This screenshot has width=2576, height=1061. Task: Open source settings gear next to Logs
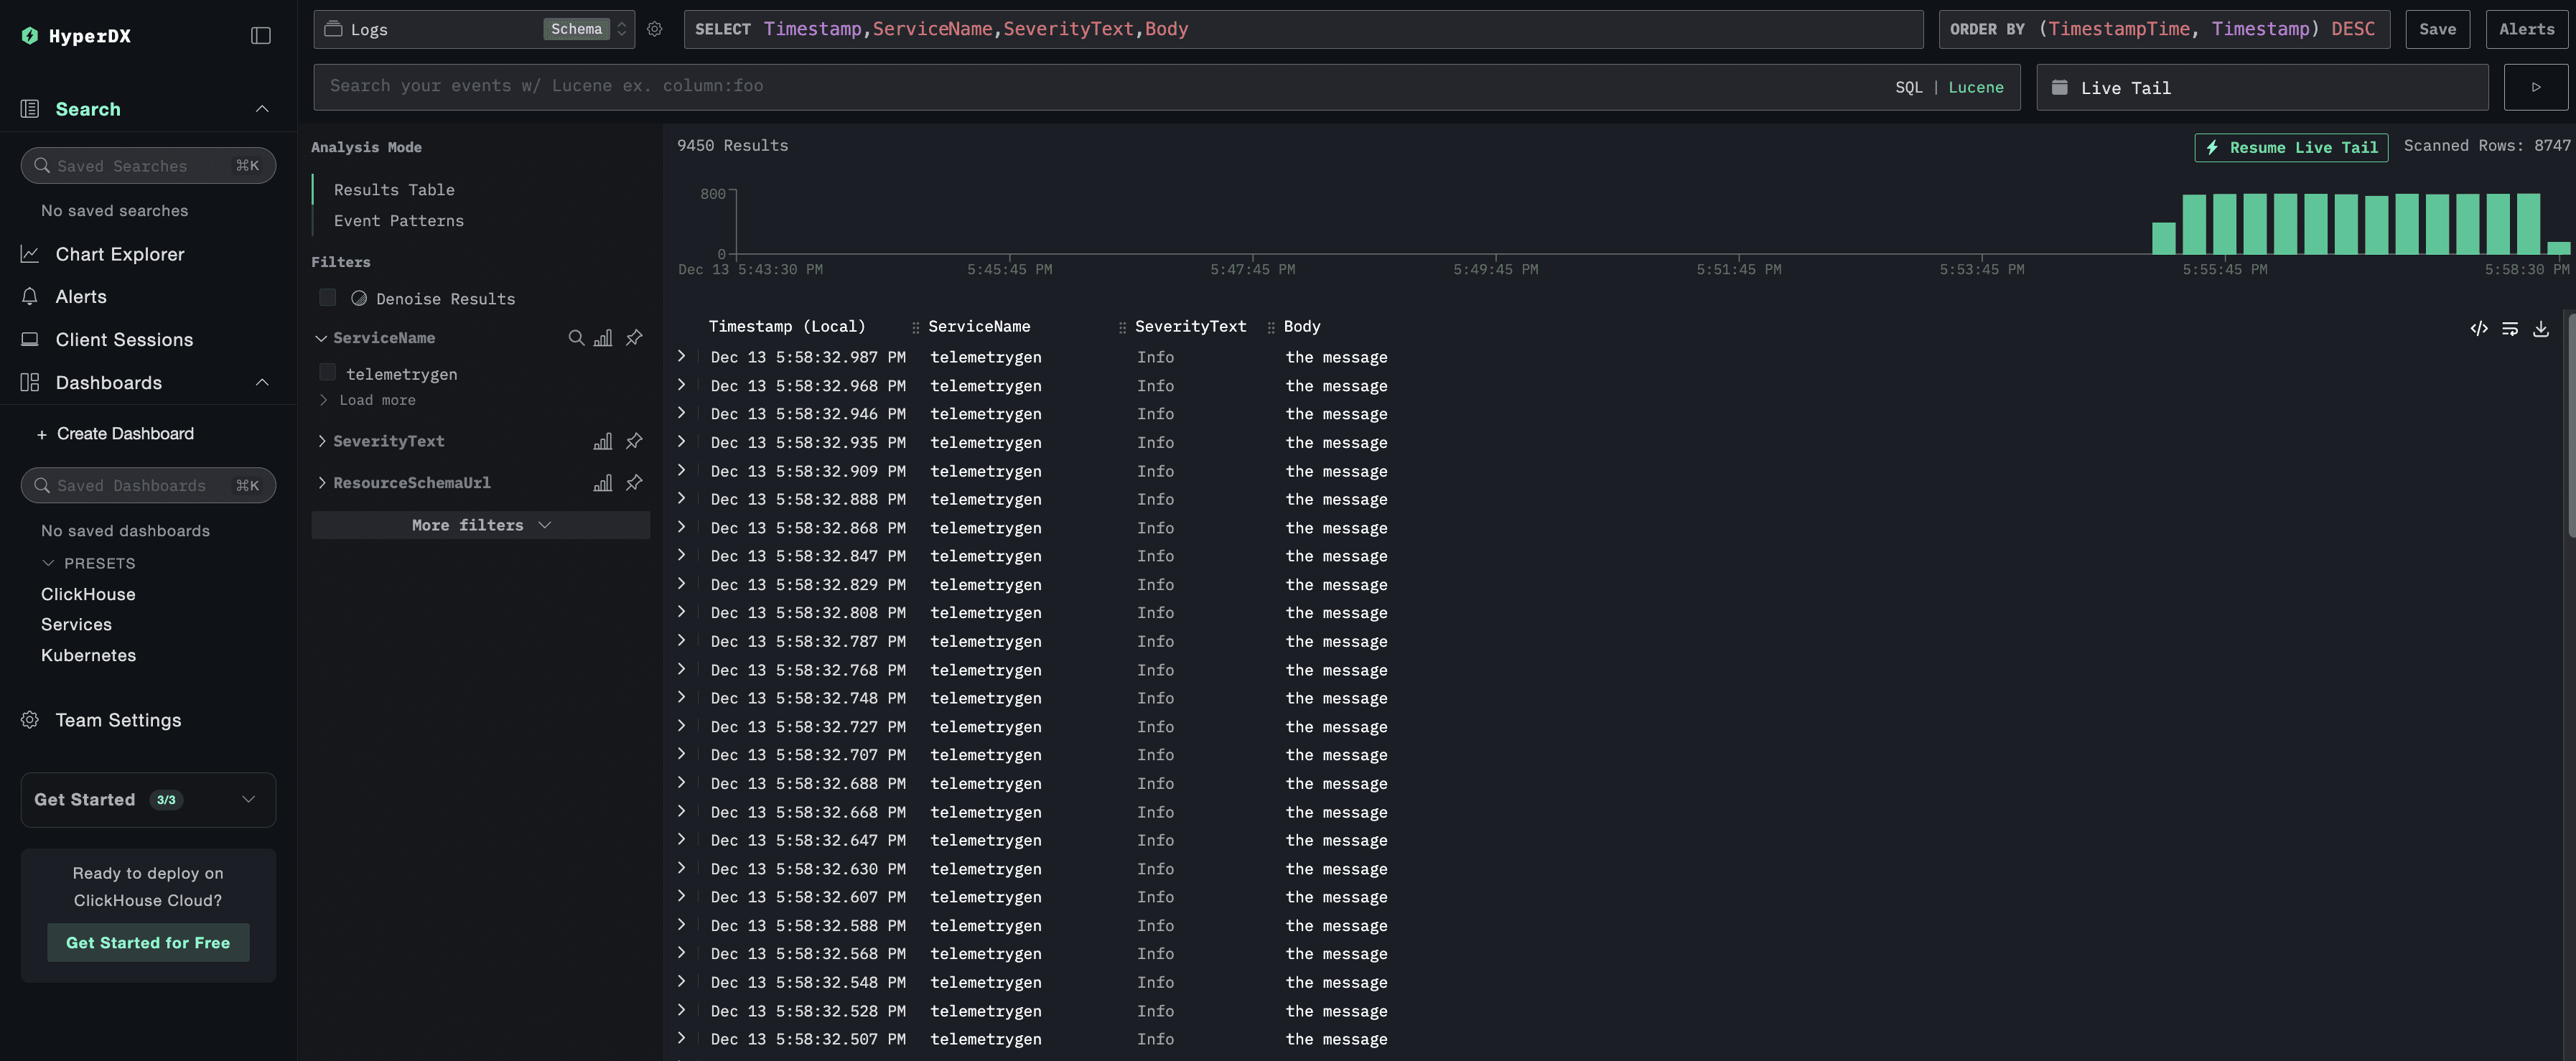(654, 29)
